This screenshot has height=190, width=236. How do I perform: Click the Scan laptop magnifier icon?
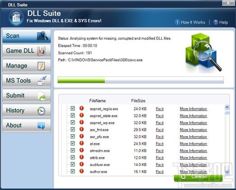pos(42,36)
